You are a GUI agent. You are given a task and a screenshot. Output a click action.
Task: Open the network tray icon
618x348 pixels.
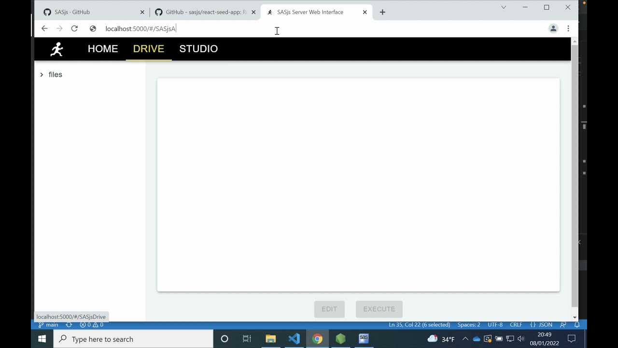point(510,339)
